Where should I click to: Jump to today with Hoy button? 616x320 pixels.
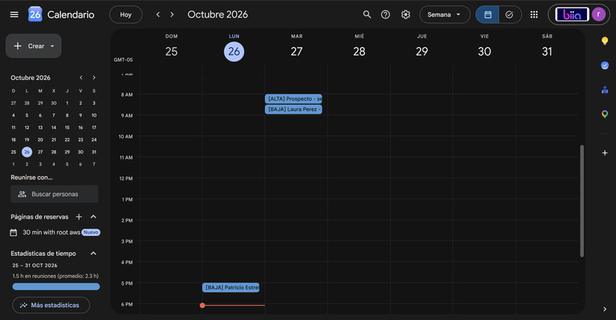click(x=125, y=15)
